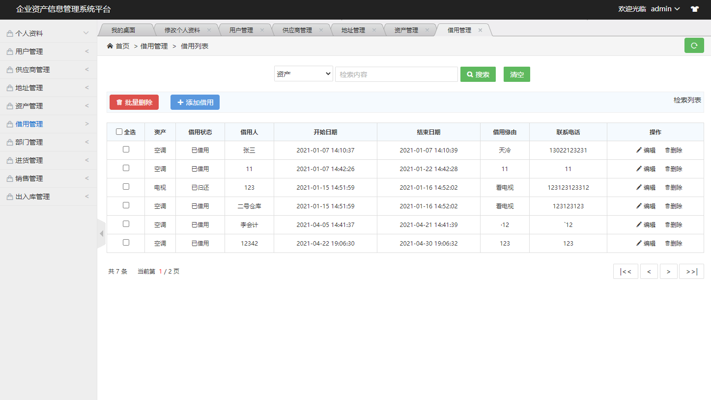Click the 借用管理 breadcrumb link

(154, 46)
